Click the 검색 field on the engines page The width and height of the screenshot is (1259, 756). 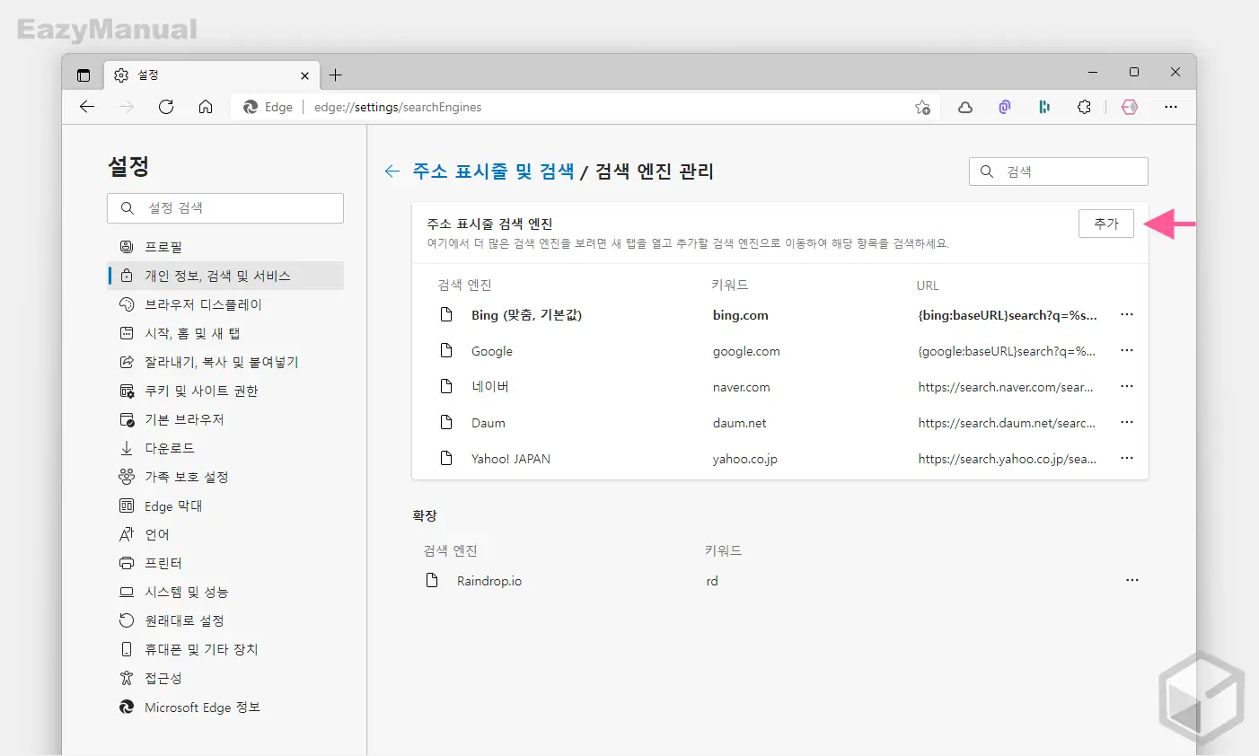(x=1059, y=171)
